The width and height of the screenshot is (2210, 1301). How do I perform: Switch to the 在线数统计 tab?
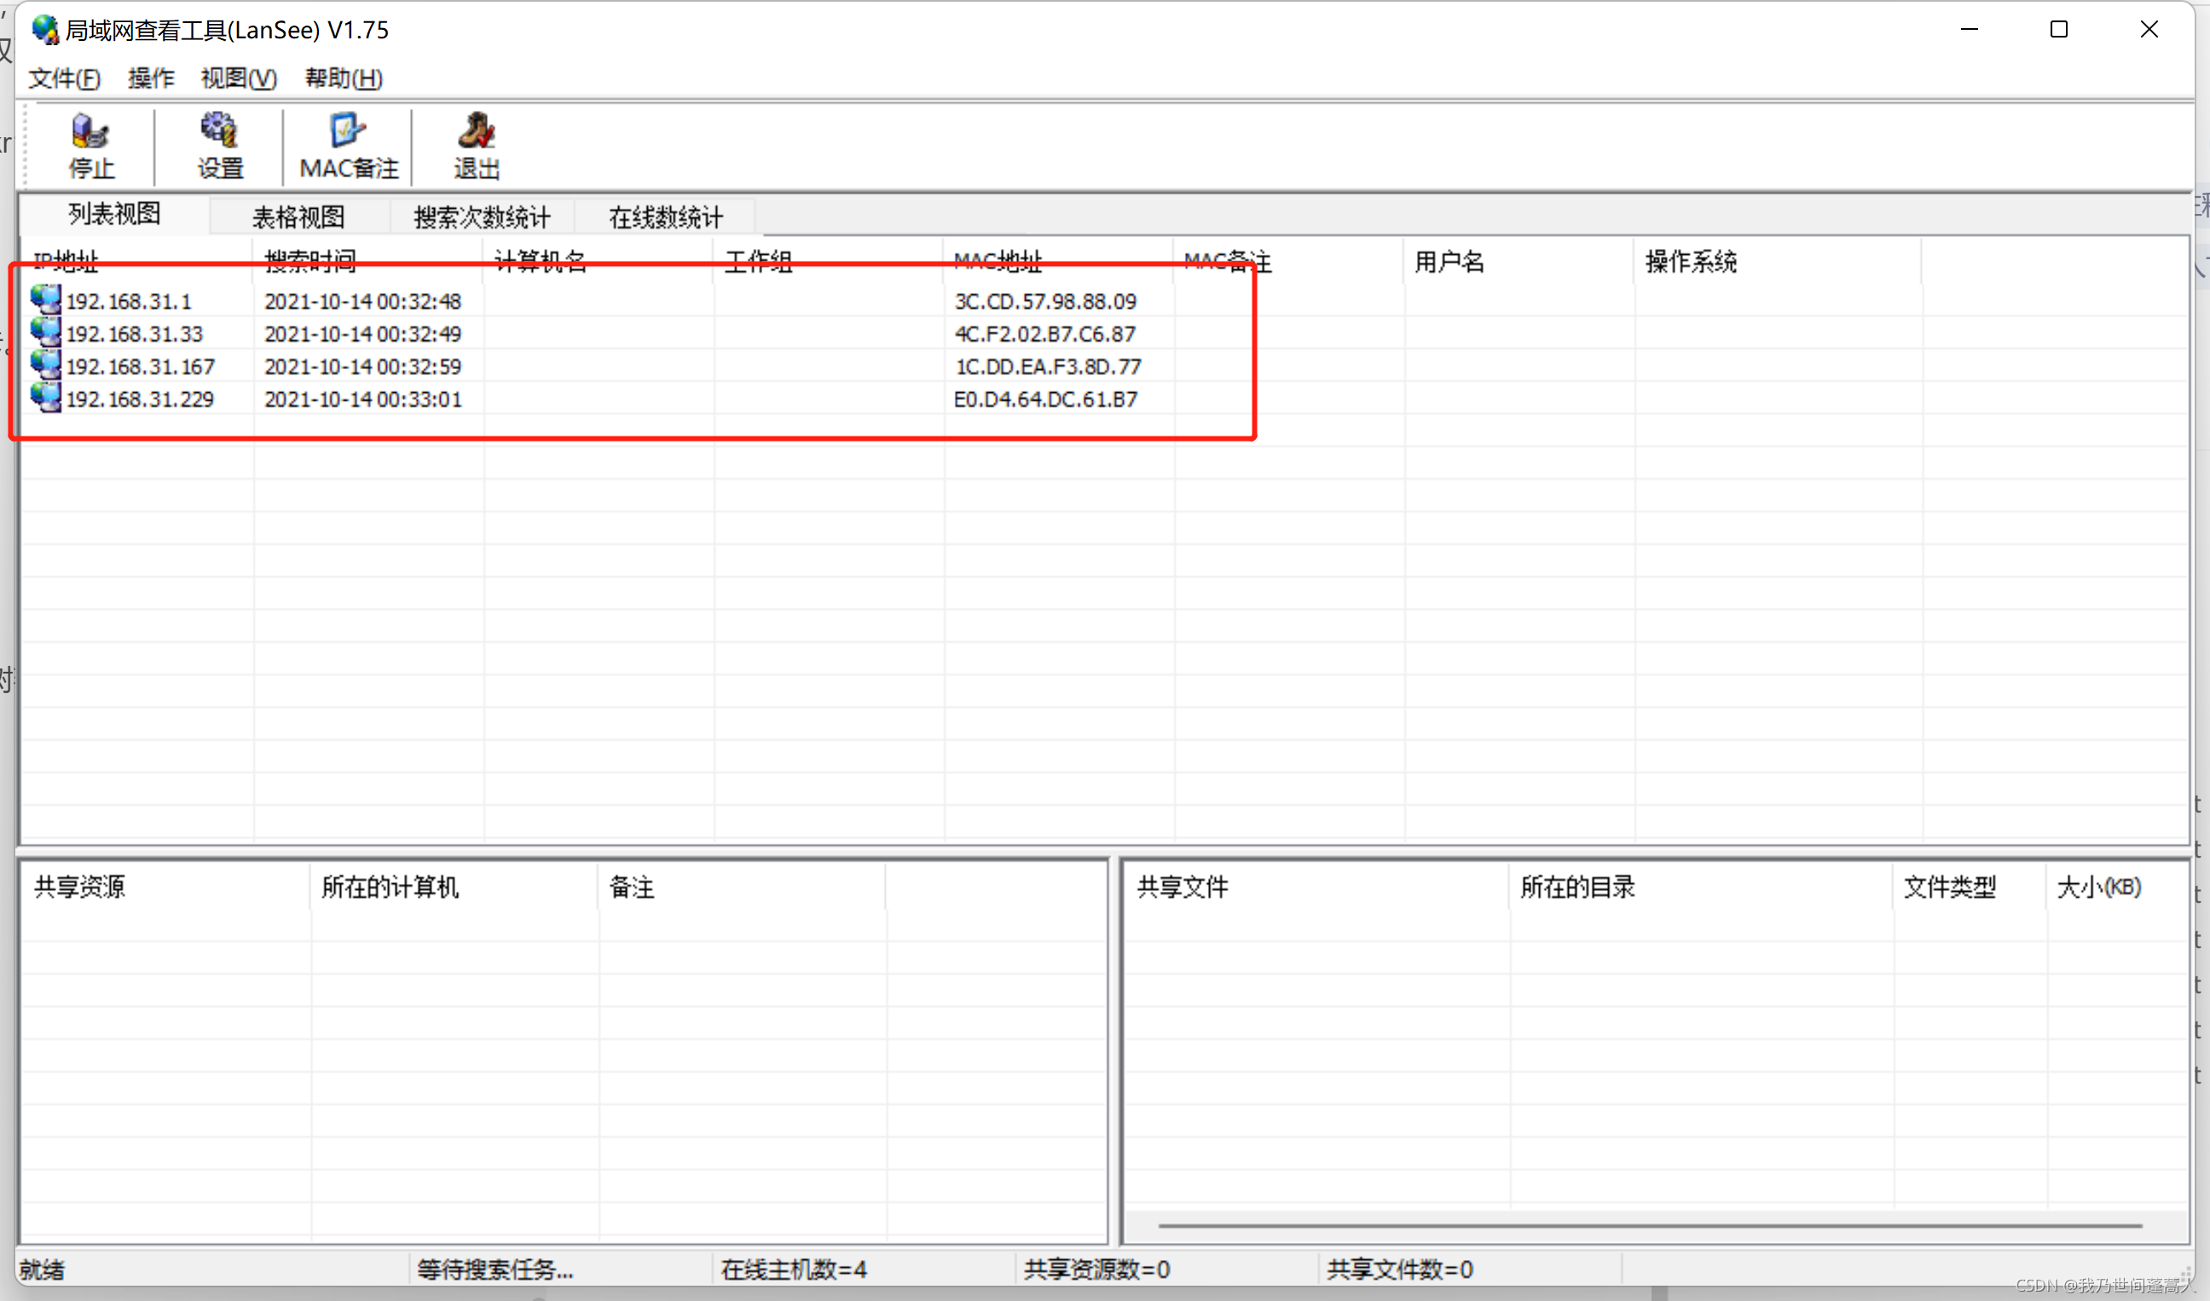tap(666, 217)
